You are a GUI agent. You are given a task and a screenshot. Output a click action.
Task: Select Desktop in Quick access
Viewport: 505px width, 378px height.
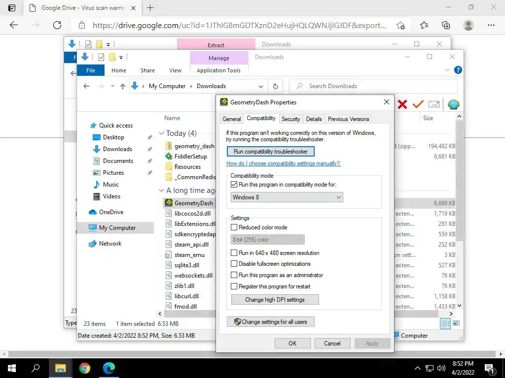[x=113, y=137]
